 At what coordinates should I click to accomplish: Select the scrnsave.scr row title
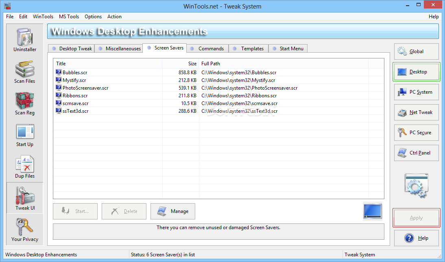click(76, 103)
